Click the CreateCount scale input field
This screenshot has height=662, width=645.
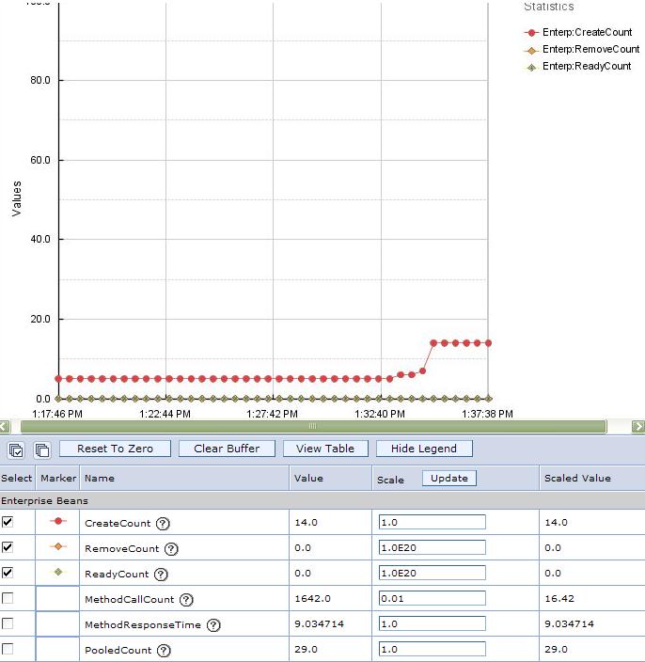pyautogui.click(x=432, y=522)
